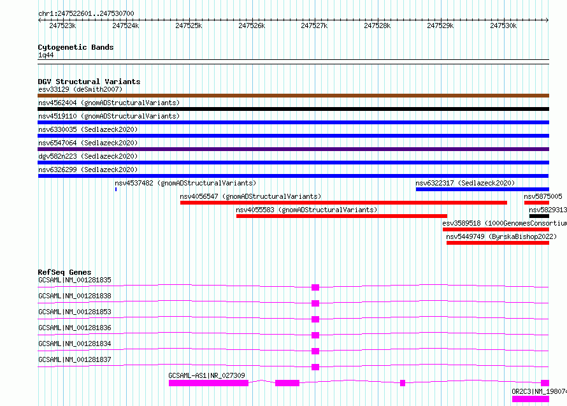
Task: Click the nsv4537482 (gnomADStructuralVariants) label
Action: coord(185,183)
